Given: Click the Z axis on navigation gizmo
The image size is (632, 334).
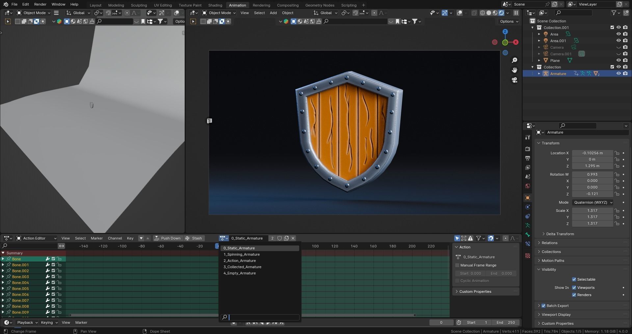Looking at the screenshot, I should point(505,32).
